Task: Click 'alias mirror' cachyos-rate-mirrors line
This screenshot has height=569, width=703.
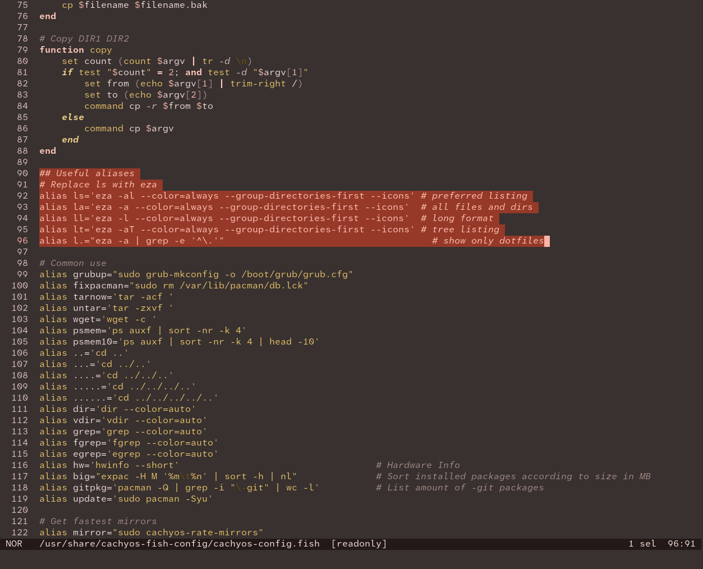Action: click(x=151, y=533)
